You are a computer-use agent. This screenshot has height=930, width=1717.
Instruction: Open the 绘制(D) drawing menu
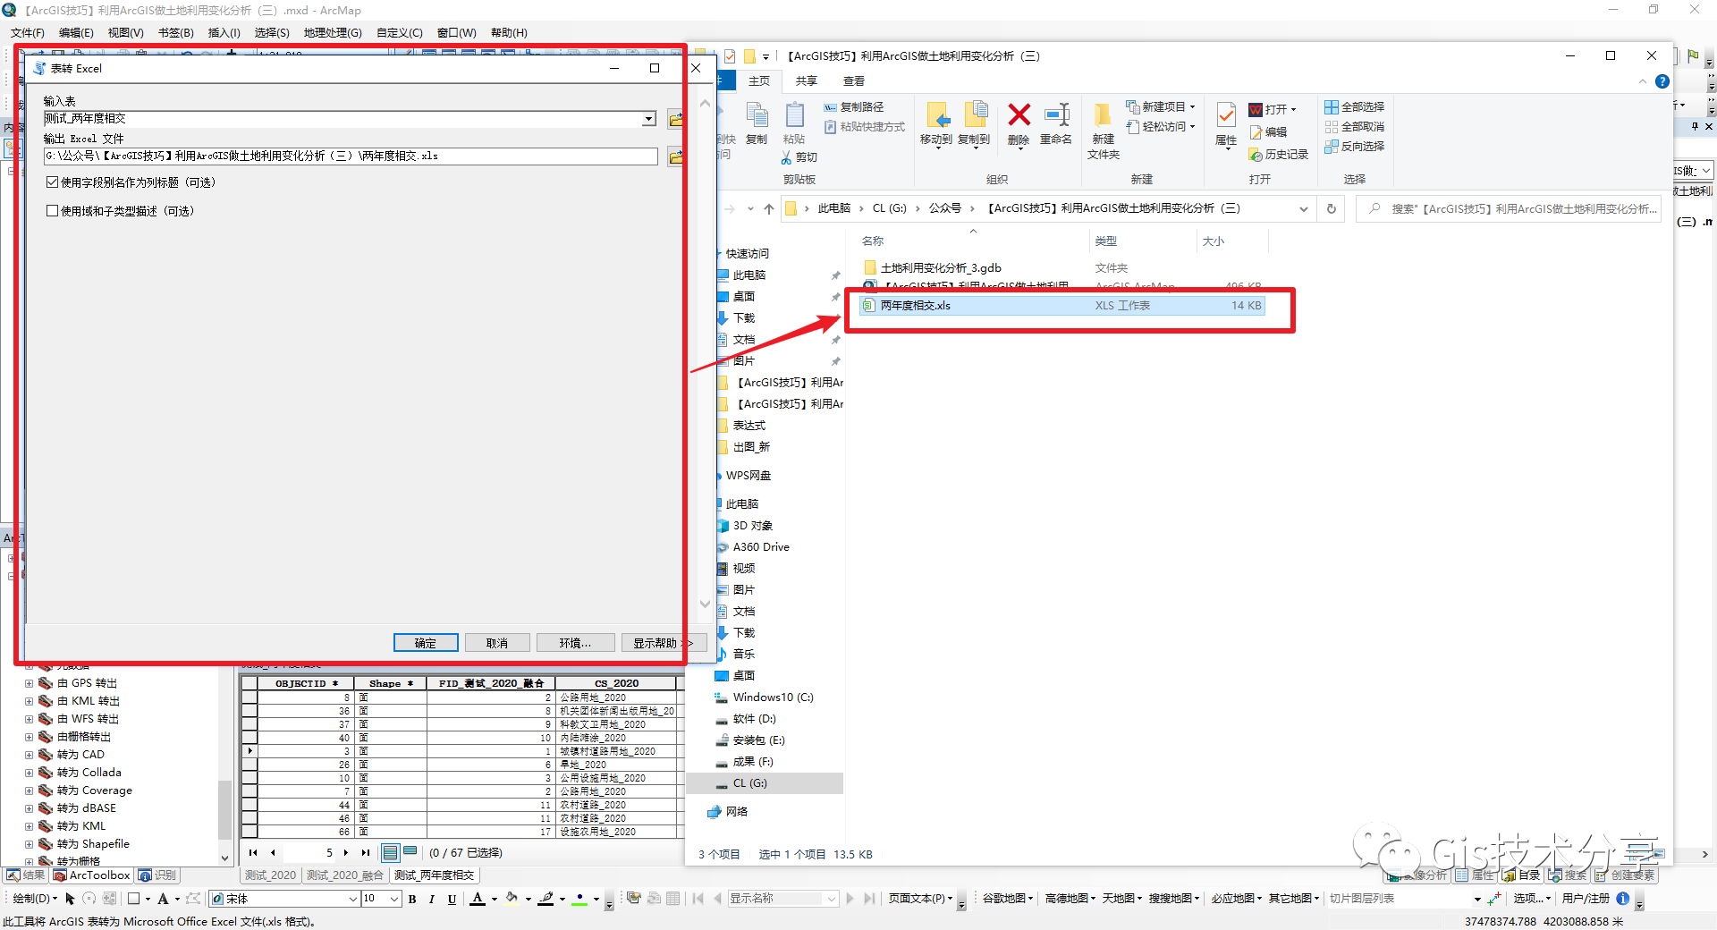click(x=34, y=899)
